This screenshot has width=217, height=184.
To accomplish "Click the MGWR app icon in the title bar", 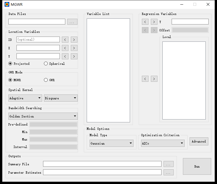I will [x=7, y=4].
